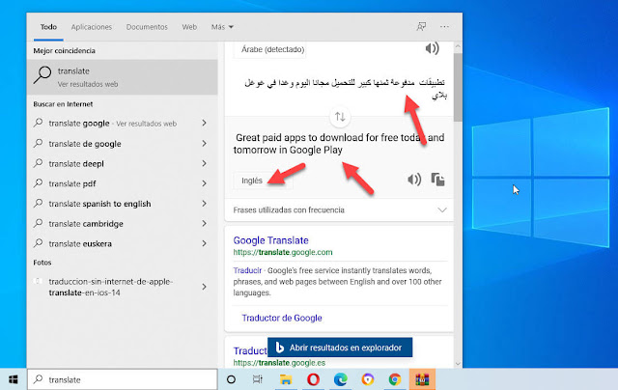Open the three-dots options menu
Image resolution: width=618 pixels, height=390 pixels.
pyautogui.click(x=444, y=27)
